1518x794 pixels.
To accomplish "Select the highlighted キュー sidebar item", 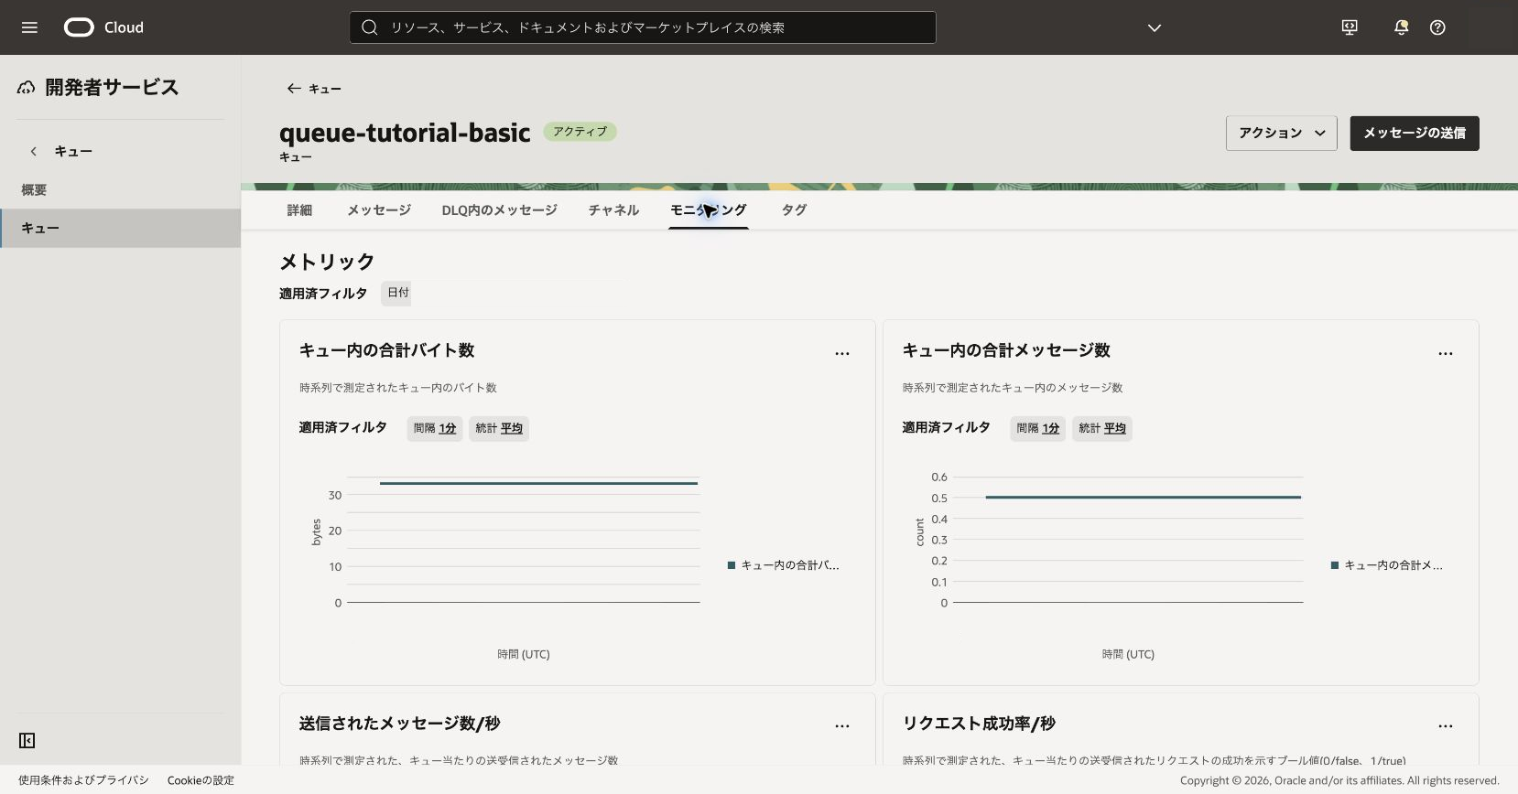I will [120, 229].
